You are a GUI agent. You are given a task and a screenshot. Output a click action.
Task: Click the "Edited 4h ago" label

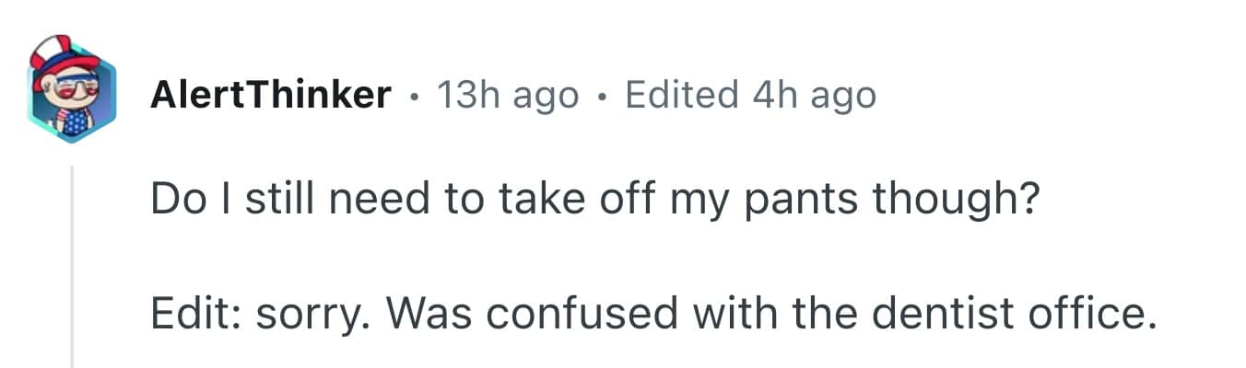coord(750,95)
